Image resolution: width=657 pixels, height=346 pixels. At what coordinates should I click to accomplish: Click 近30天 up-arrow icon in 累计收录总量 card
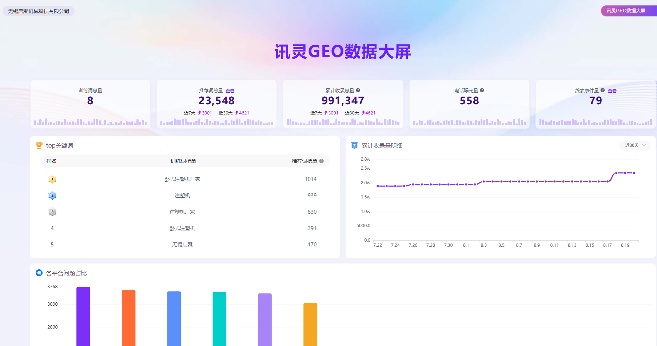[363, 113]
